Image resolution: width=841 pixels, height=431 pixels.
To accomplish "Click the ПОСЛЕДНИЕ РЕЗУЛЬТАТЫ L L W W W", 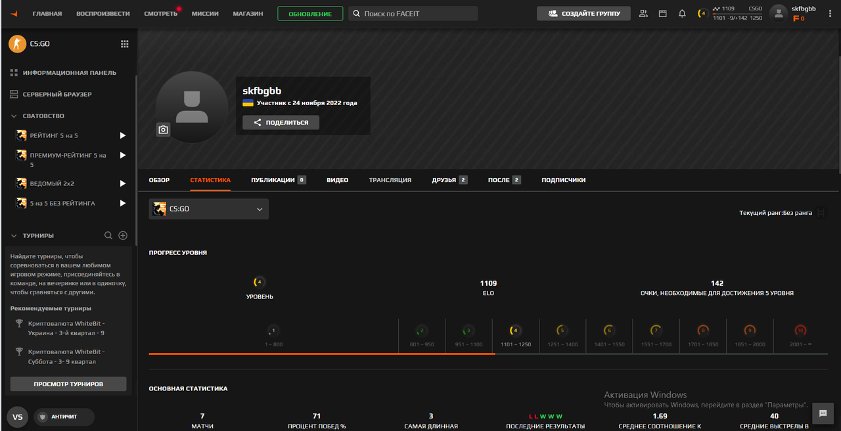I will point(545,417).
